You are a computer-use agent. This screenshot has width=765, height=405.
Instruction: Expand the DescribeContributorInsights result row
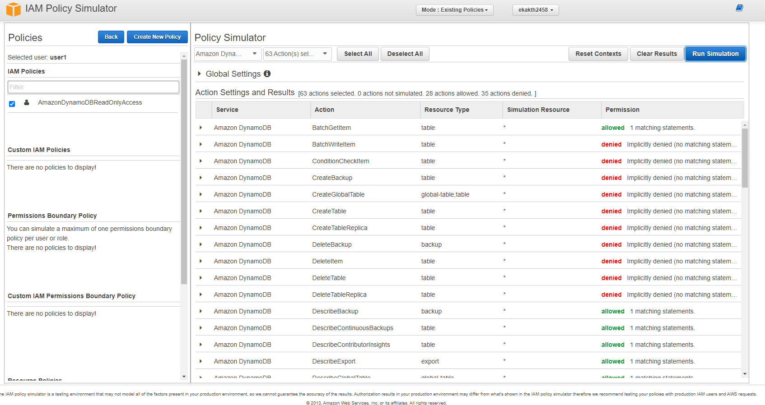201,345
